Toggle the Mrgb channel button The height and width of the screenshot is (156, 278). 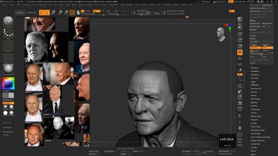click(88, 11)
